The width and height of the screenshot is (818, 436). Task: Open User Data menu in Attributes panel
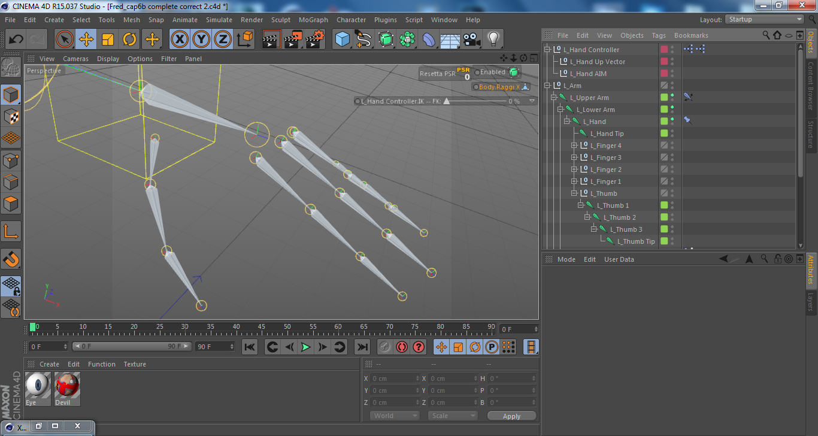click(619, 259)
